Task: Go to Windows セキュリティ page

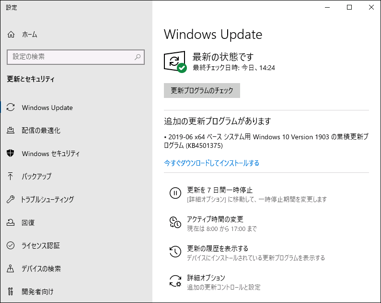Action: pyautogui.click(x=51, y=154)
